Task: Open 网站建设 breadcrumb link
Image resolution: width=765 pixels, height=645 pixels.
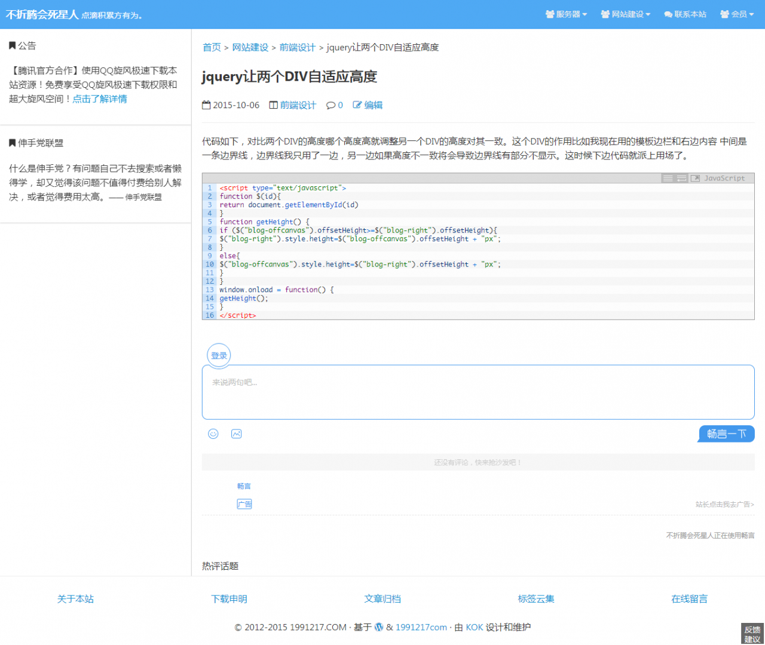Action: tap(250, 47)
